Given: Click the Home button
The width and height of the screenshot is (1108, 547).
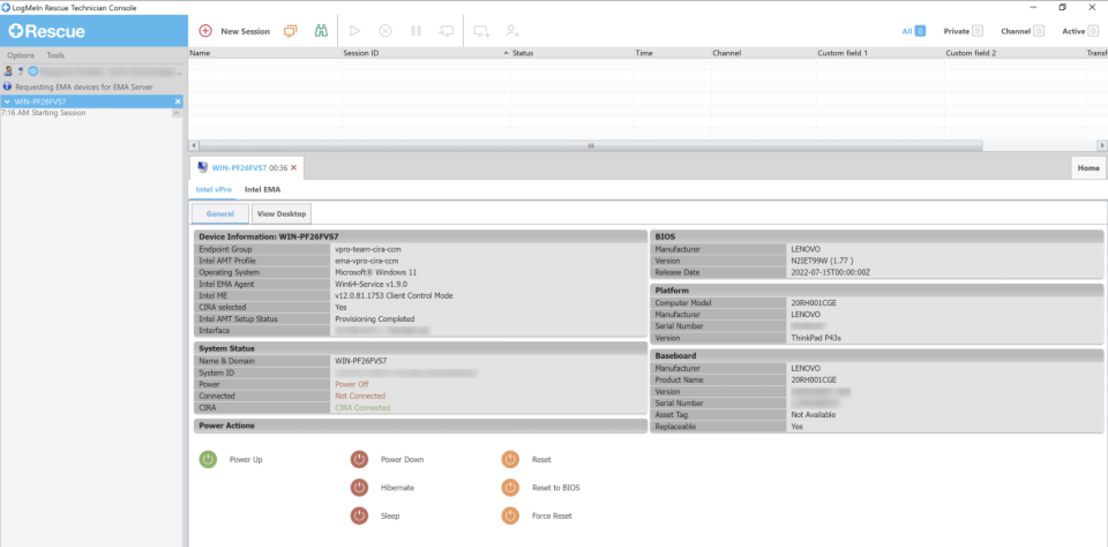Looking at the screenshot, I should coord(1088,168).
